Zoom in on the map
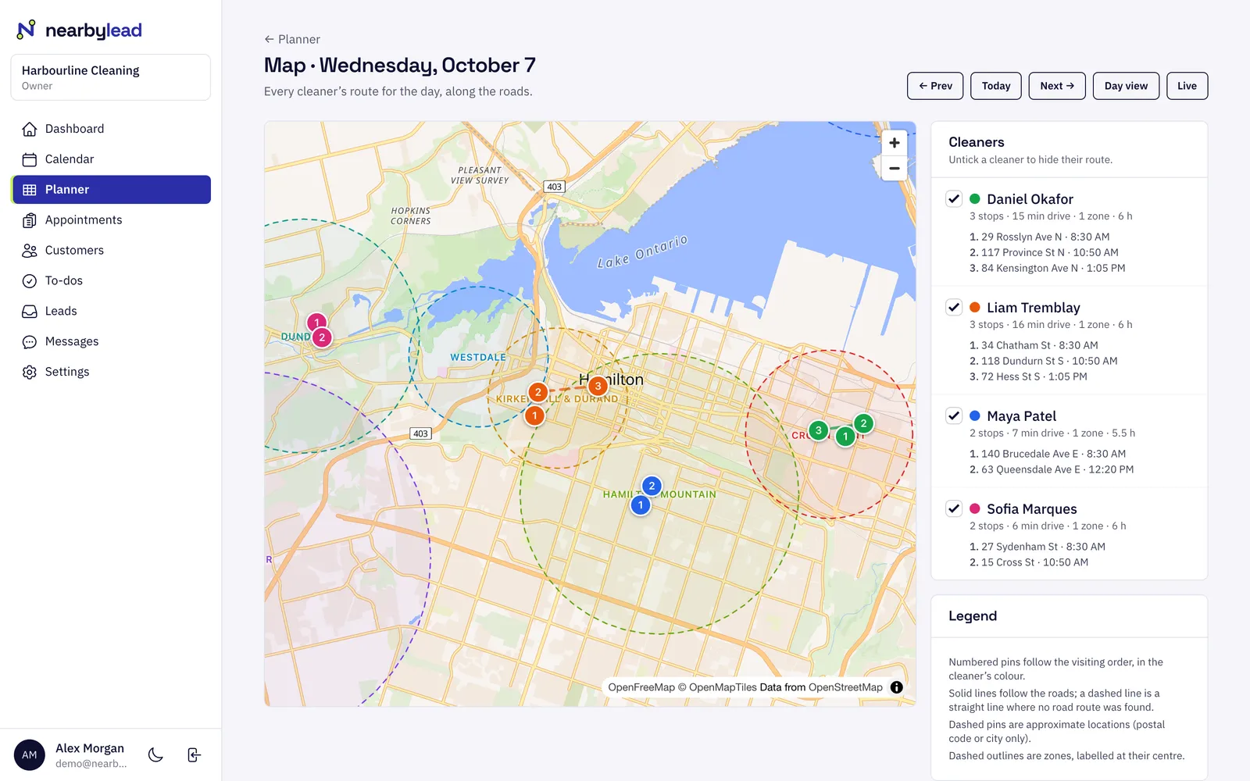Screen dimensions: 1250x781 pos(895,143)
